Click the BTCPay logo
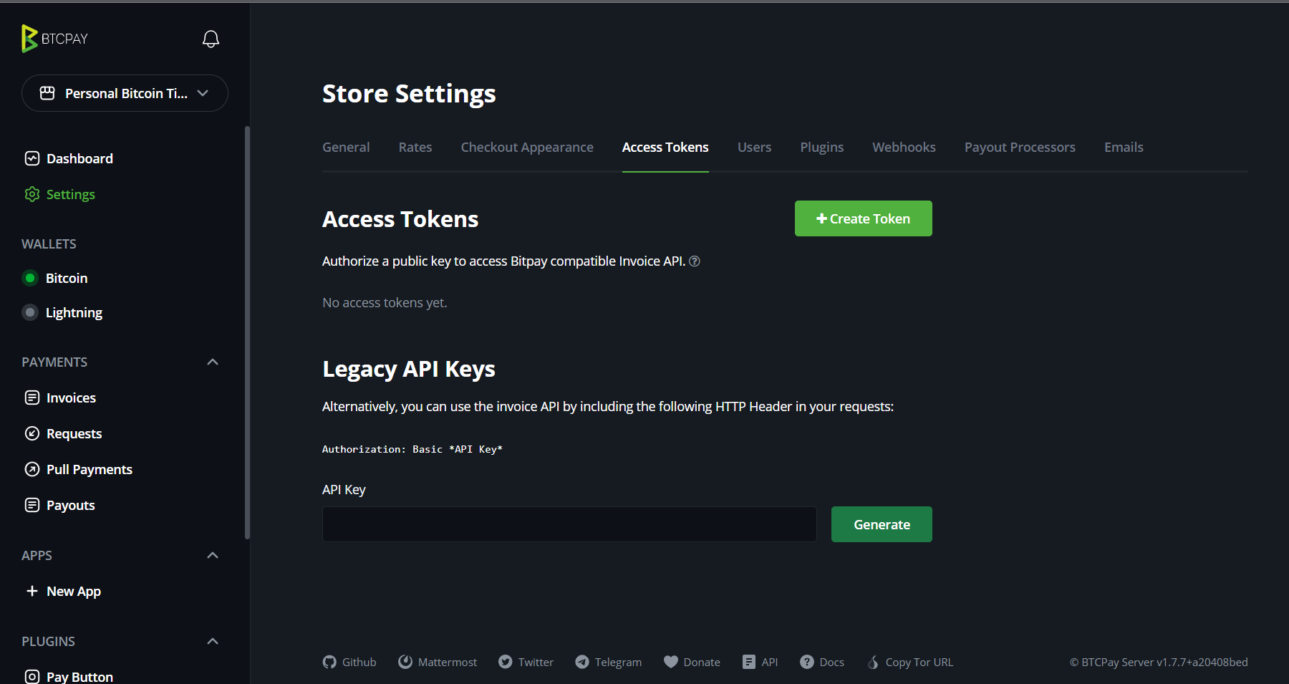Viewport: 1289px width, 684px height. click(54, 39)
